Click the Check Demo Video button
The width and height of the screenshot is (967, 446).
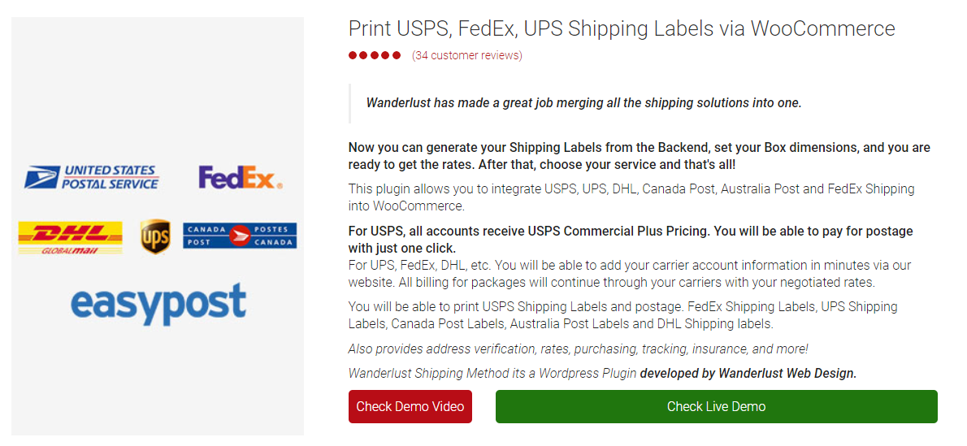(x=410, y=406)
